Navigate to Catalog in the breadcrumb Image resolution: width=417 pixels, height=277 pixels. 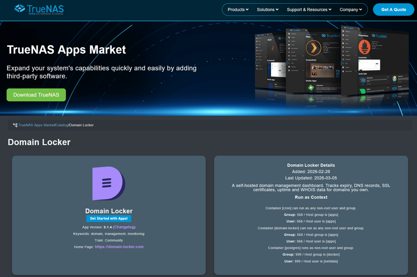(62, 125)
